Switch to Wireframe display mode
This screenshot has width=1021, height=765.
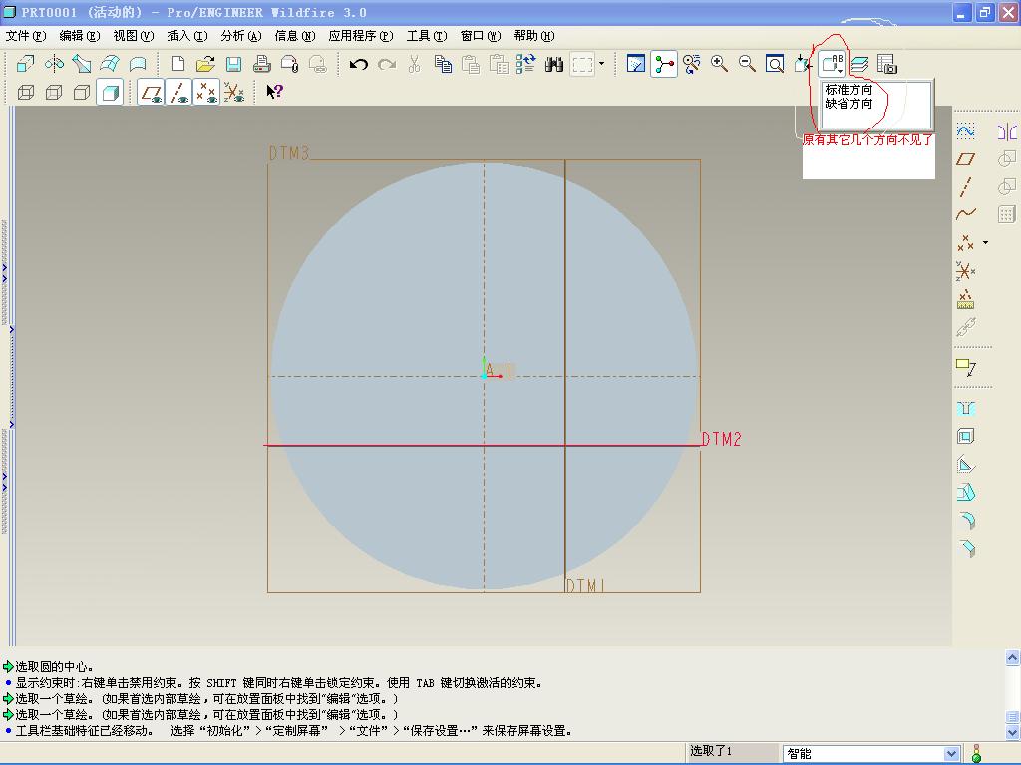[26, 92]
